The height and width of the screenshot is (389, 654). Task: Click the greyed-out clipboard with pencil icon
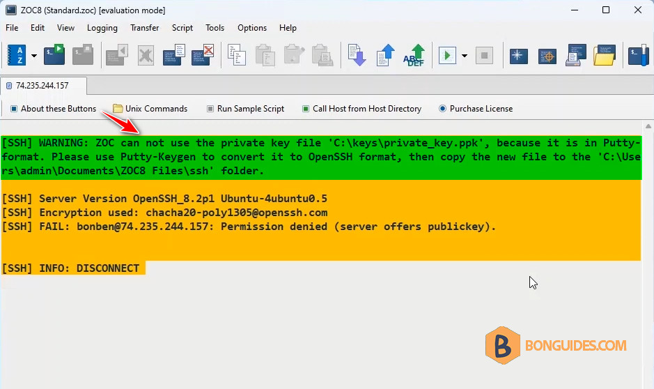pyautogui.click(x=294, y=55)
